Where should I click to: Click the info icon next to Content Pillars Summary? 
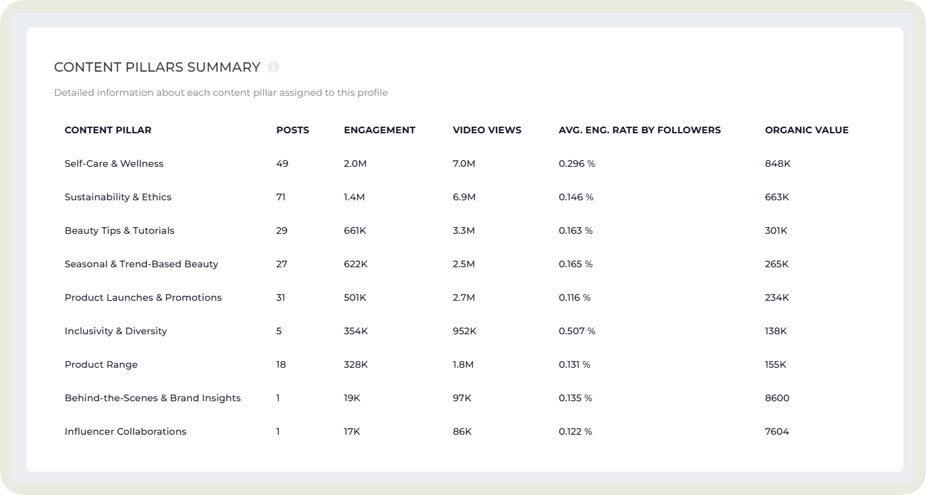tap(273, 67)
